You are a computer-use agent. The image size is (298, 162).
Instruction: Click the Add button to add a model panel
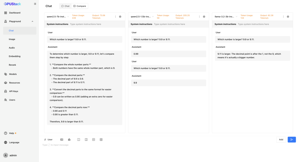(281, 139)
